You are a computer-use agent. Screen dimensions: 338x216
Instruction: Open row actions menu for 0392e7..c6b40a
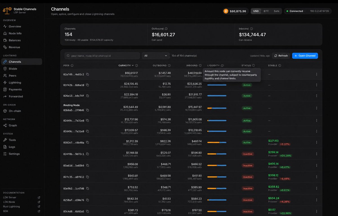click(317, 143)
